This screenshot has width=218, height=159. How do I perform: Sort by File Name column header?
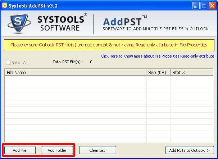75,72
